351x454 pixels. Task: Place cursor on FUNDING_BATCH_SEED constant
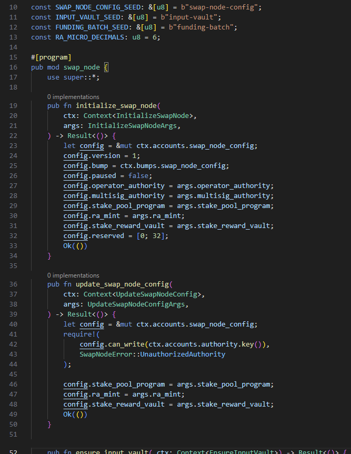pos(92,27)
